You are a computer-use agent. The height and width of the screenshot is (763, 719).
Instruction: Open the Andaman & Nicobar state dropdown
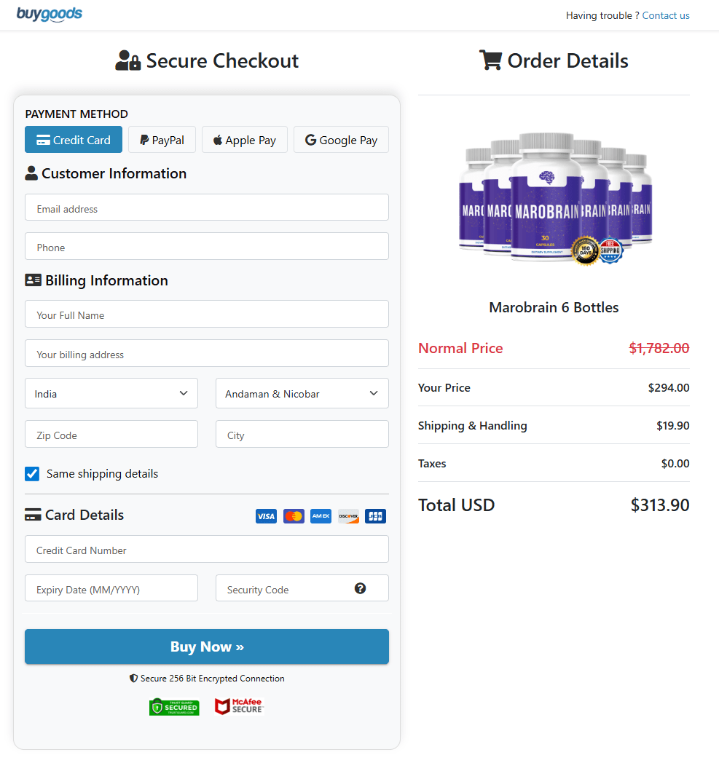click(x=302, y=392)
